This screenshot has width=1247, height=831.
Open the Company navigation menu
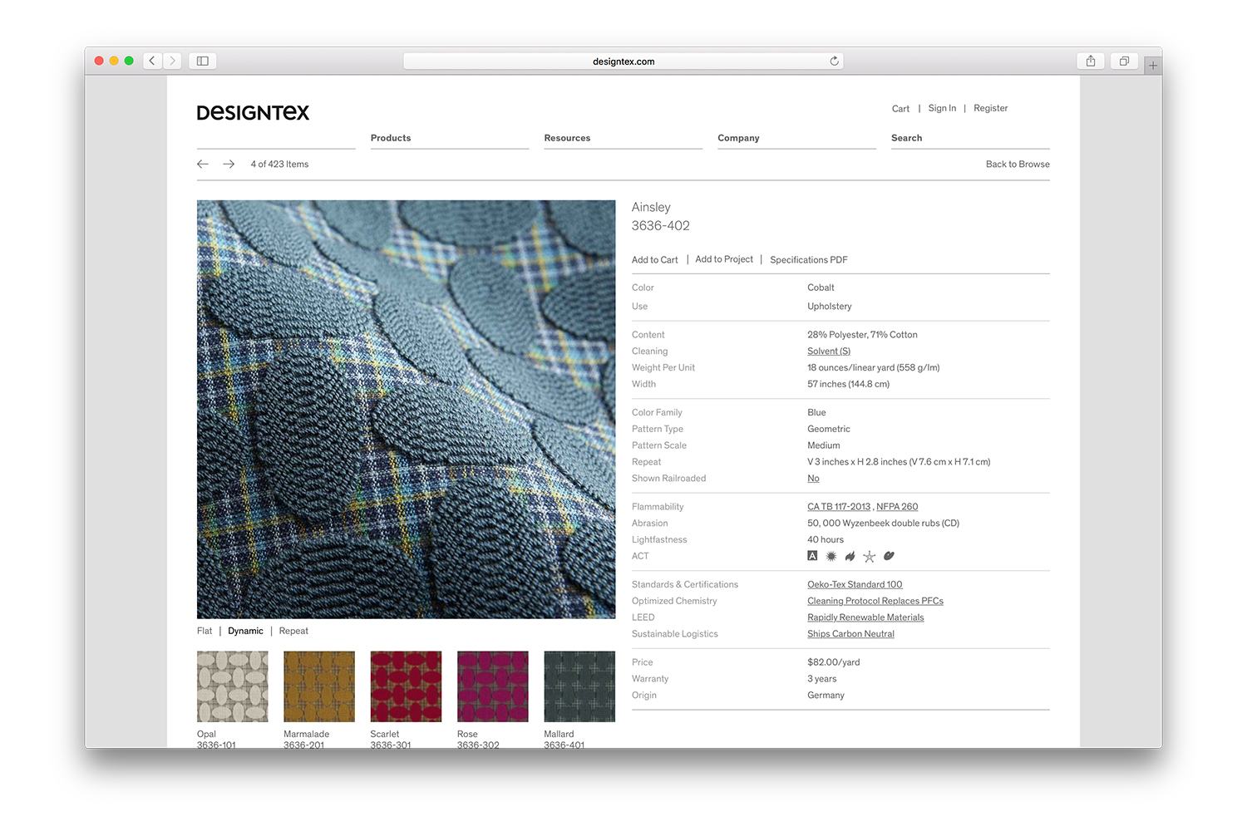tap(738, 138)
